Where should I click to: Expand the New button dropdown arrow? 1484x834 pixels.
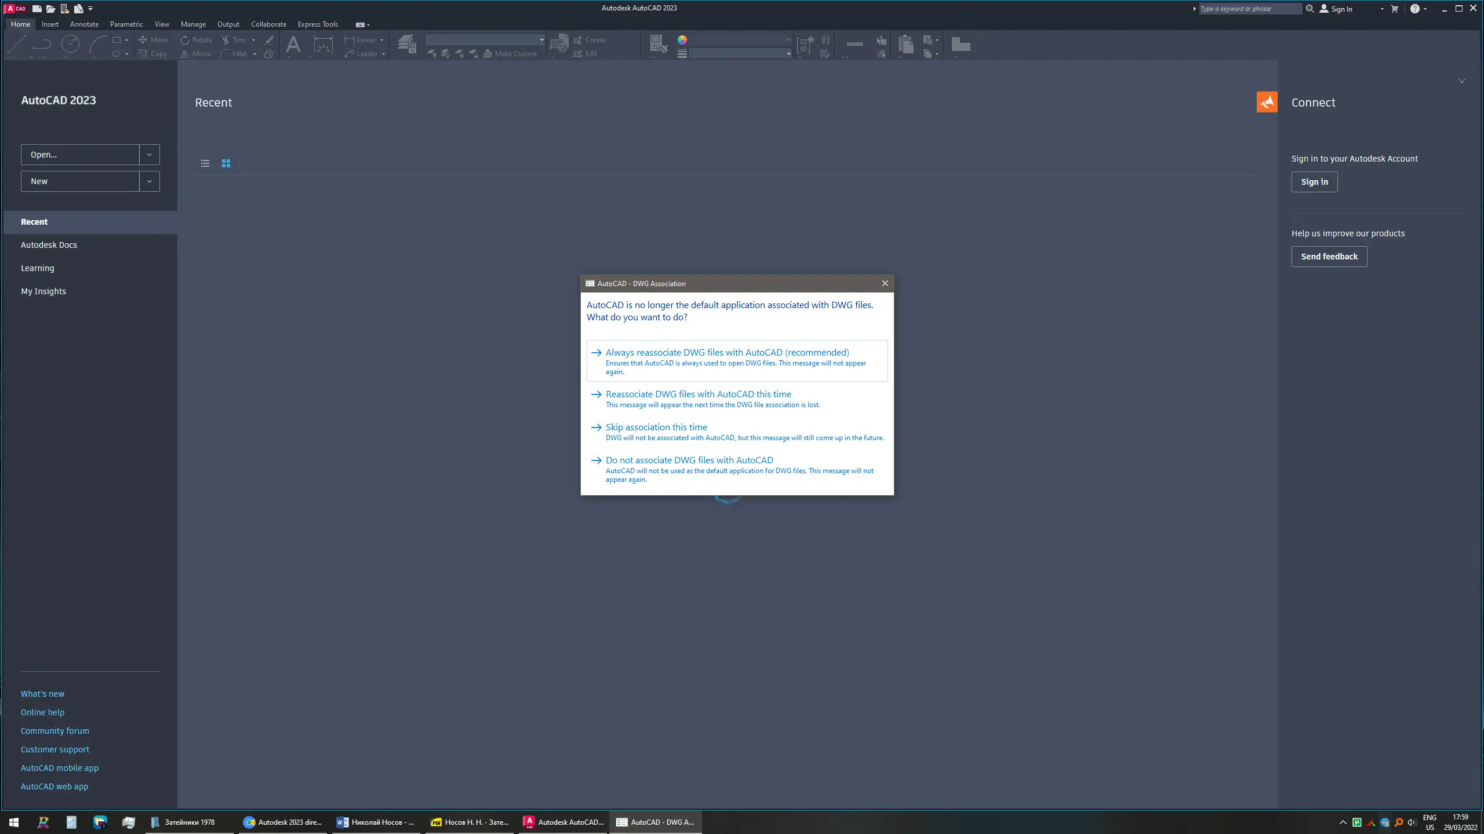(150, 181)
